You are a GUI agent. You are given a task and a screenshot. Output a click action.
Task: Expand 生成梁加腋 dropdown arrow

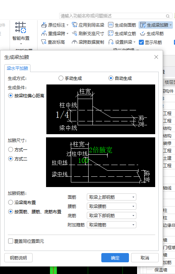click(x=170, y=25)
